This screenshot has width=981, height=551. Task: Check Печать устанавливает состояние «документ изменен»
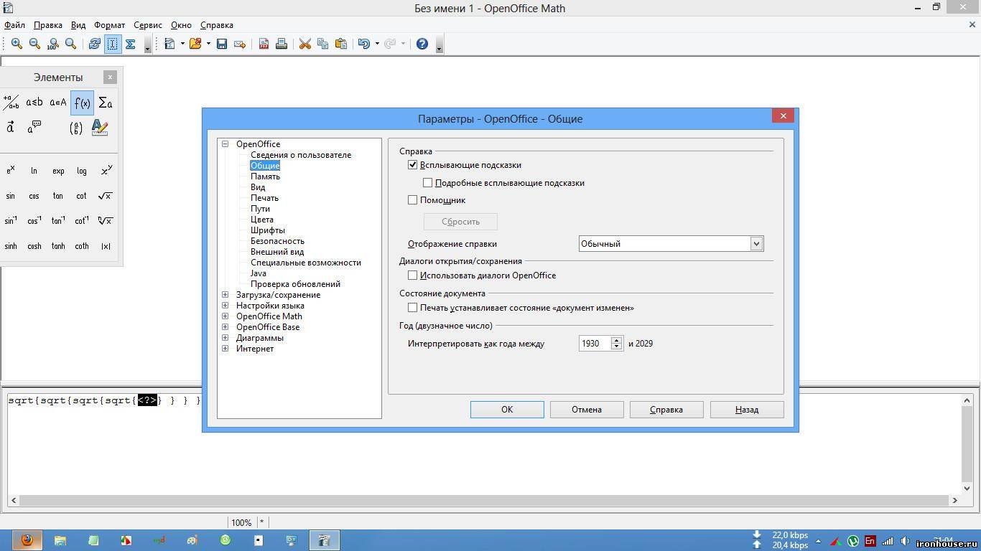click(413, 308)
